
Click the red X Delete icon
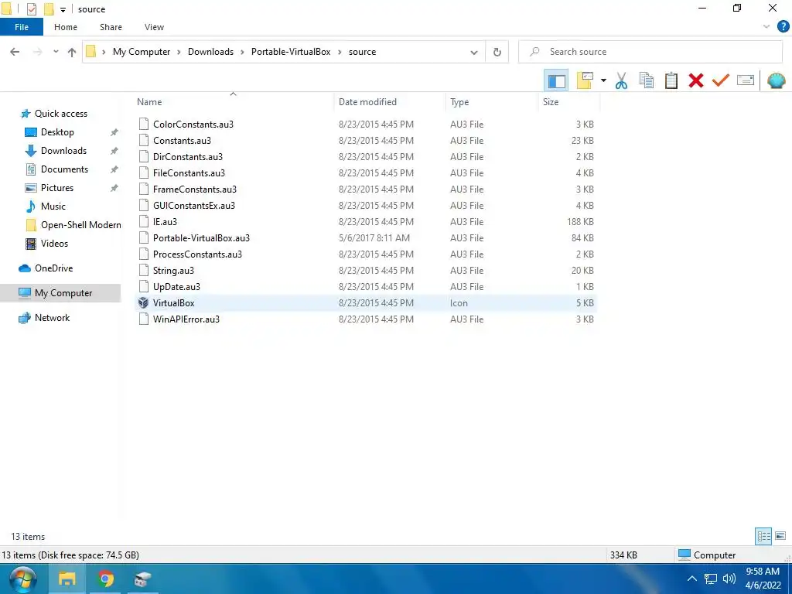point(695,80)
